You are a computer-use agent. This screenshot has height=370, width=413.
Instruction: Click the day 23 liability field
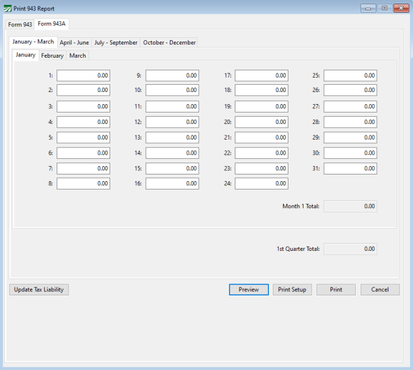[x=261, y=168]
